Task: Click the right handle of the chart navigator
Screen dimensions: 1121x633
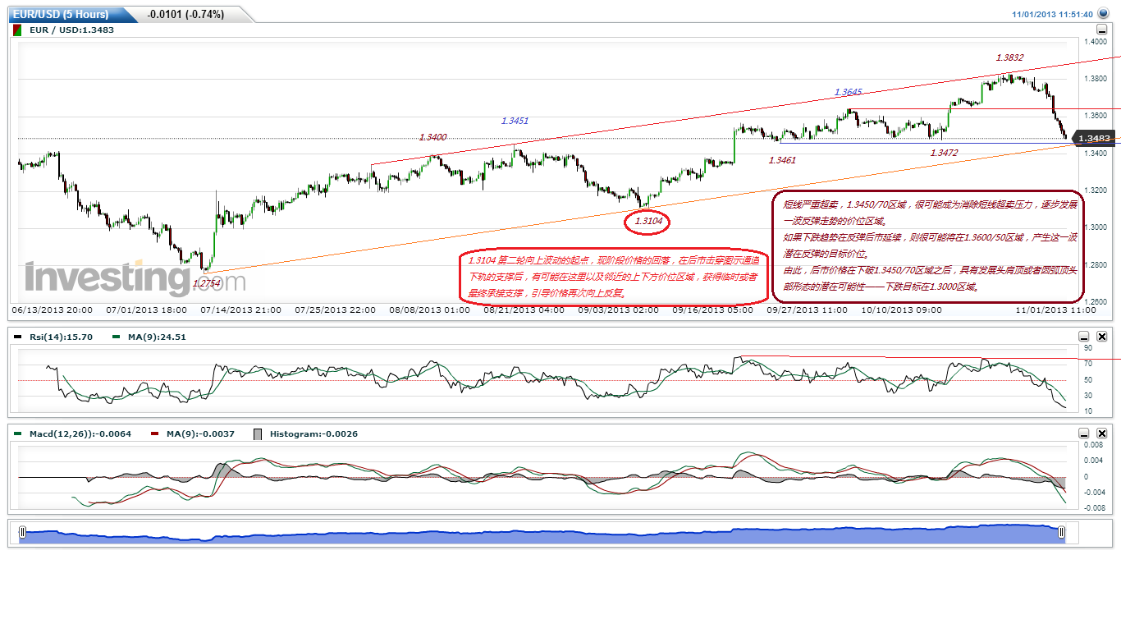Action: (x=1061, y=533)
